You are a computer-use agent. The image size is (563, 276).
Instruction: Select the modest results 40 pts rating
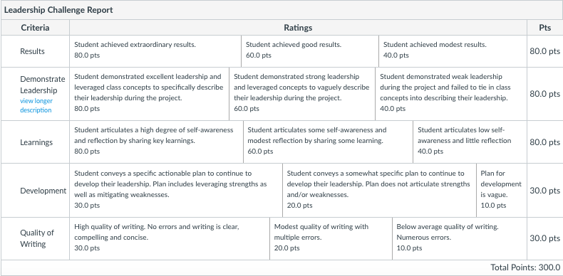(453, 51)
